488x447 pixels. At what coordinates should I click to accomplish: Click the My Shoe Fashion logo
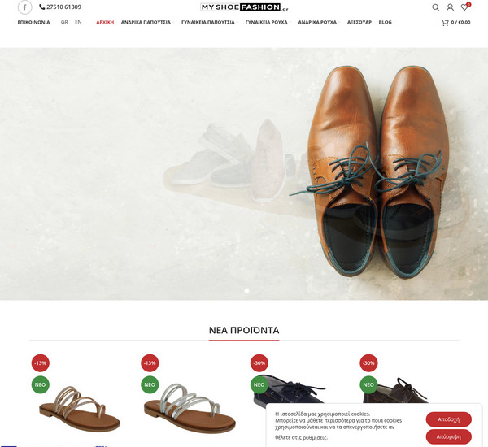click(x=244, y=7)
